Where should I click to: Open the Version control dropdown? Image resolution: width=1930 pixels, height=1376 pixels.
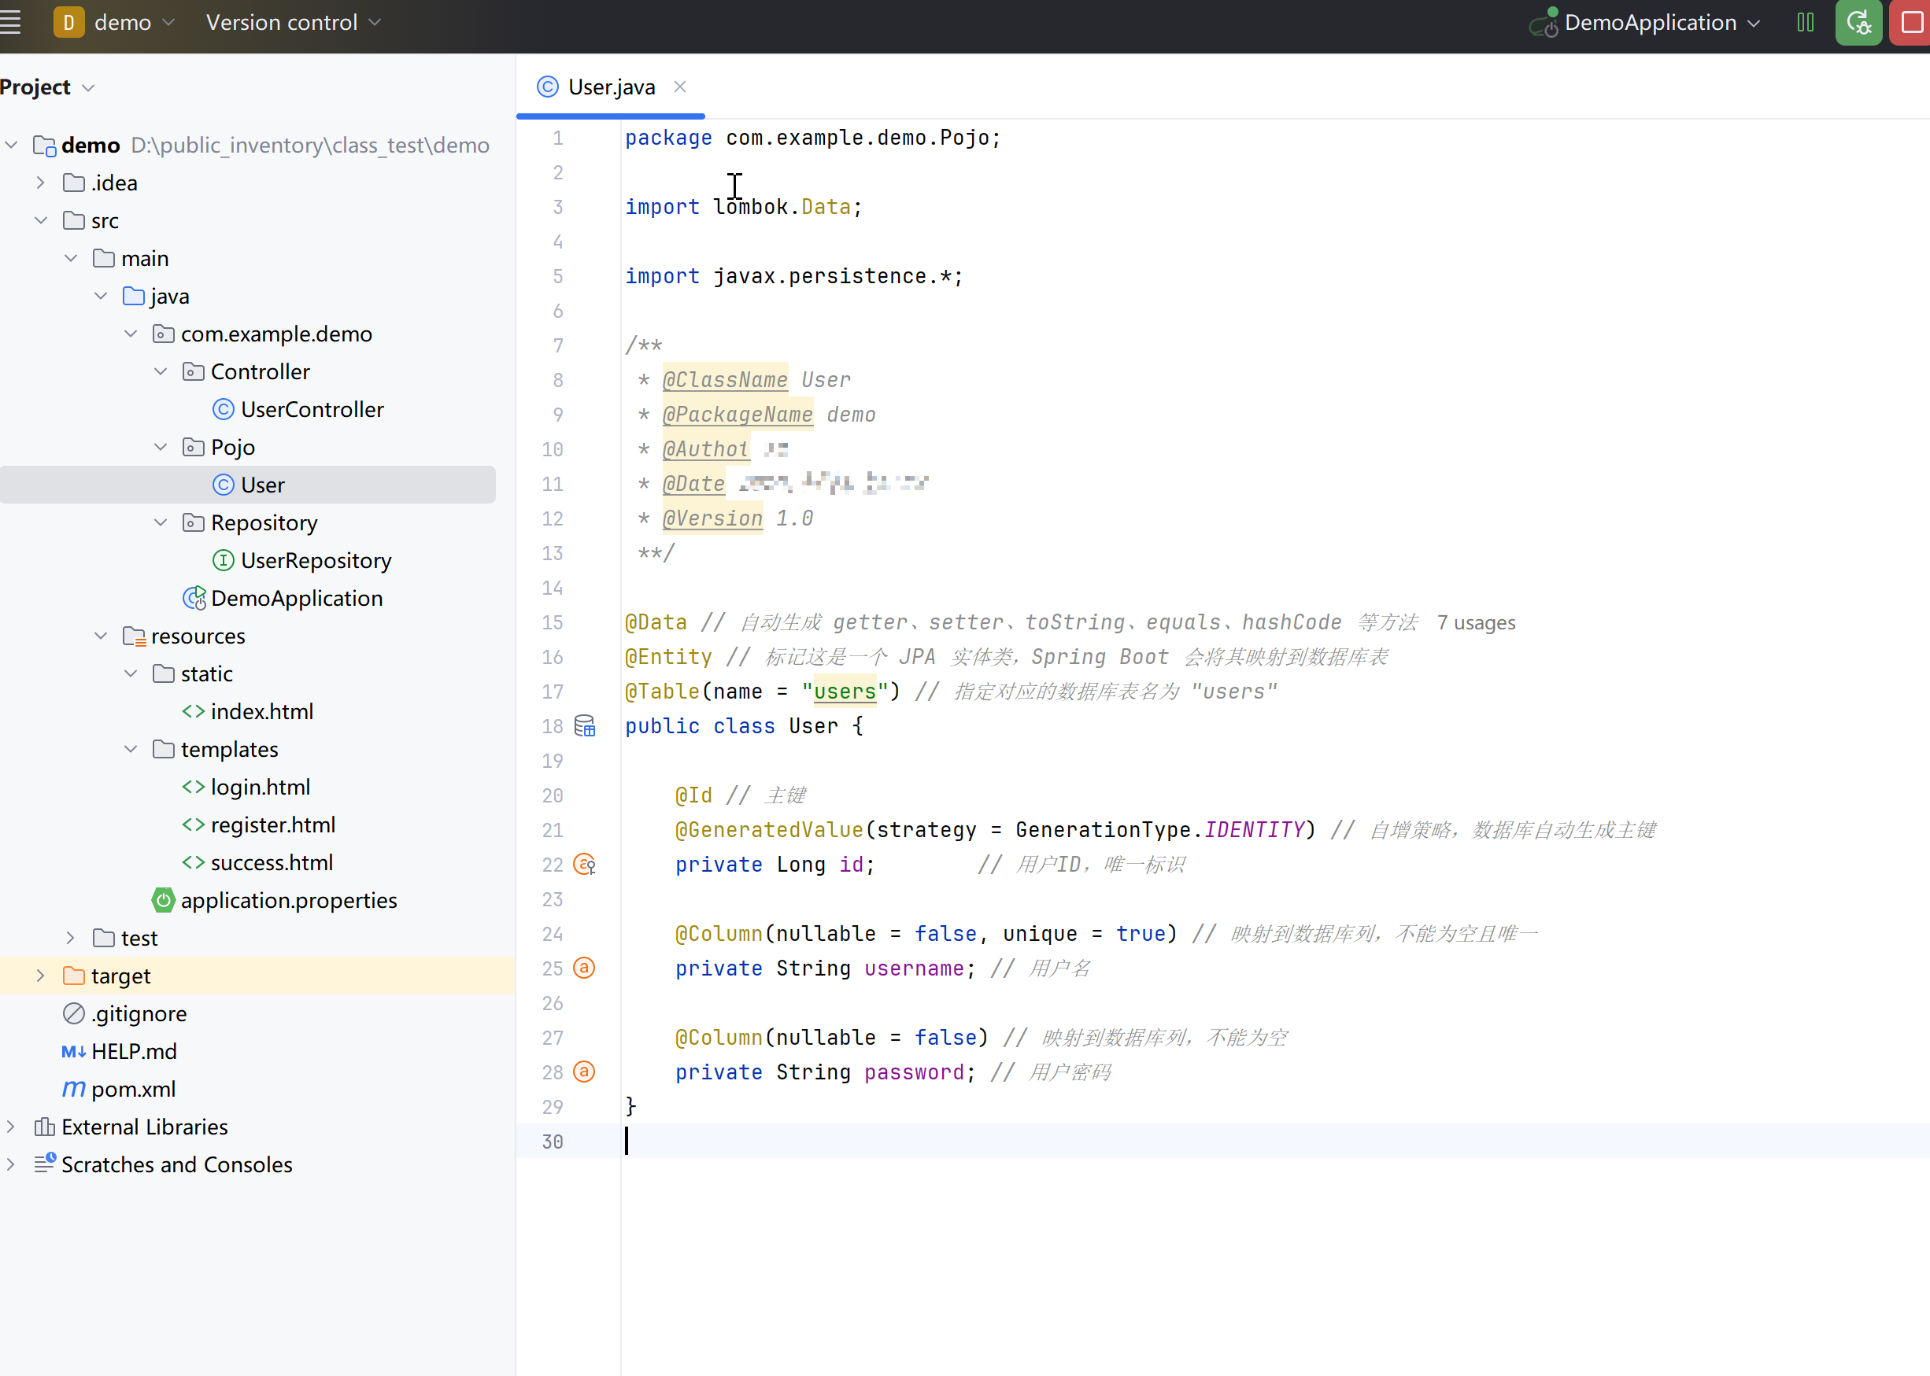point(293,22)
